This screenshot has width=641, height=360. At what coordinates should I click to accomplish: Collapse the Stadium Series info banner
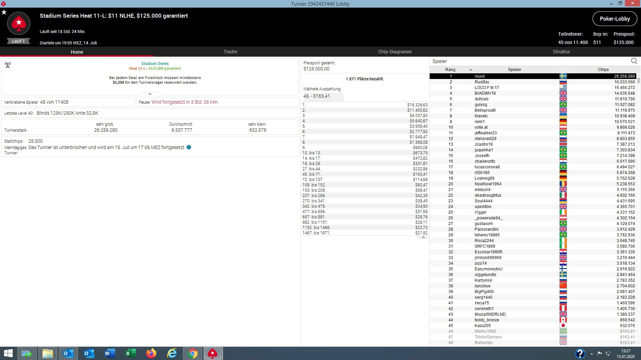pos(150,94)
